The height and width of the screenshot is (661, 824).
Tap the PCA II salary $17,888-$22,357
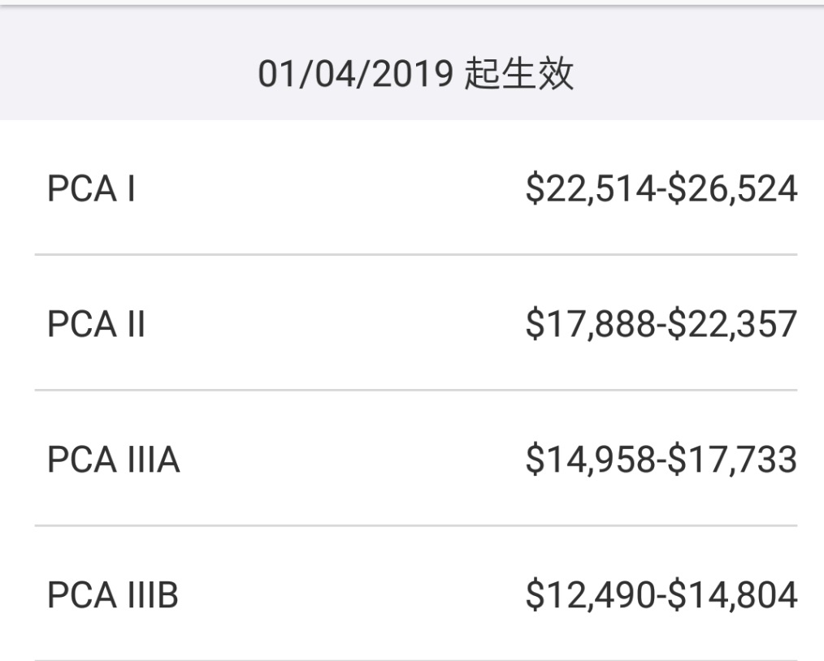pos(661,323)
